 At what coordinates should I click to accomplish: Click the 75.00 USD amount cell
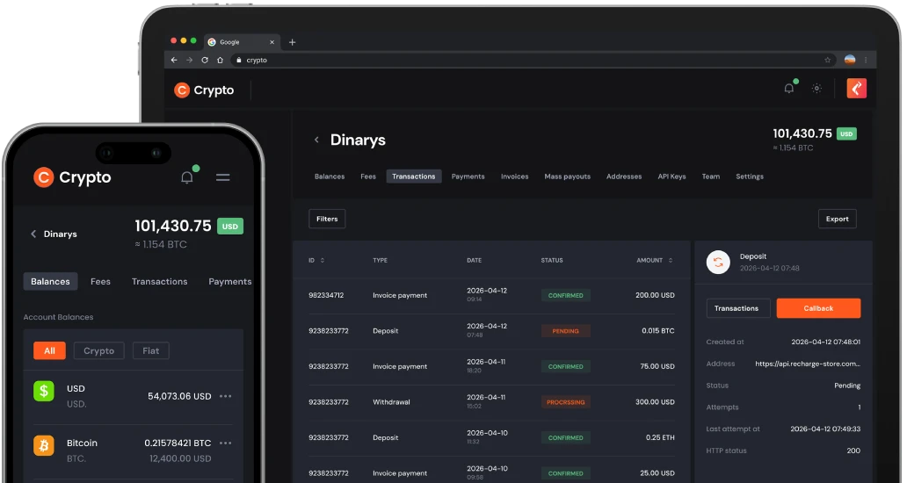(x=657, y=366)
